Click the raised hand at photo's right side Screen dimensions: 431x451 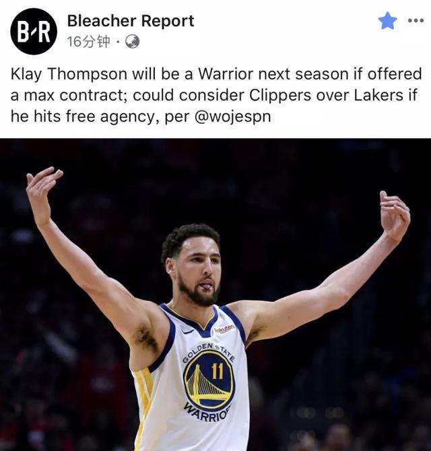point(395,216)
